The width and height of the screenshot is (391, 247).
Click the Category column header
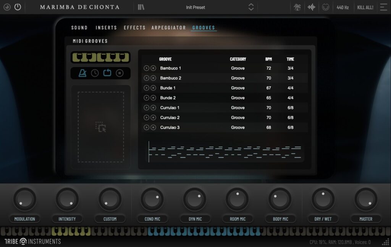(238, 59)
